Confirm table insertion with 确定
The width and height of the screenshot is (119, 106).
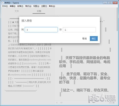[x=94, y=39]
